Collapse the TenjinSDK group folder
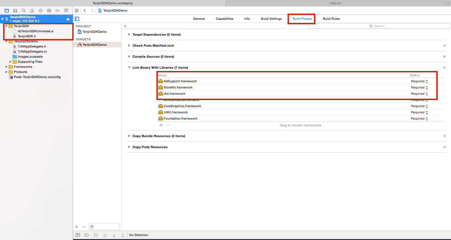 coord(6,26)
